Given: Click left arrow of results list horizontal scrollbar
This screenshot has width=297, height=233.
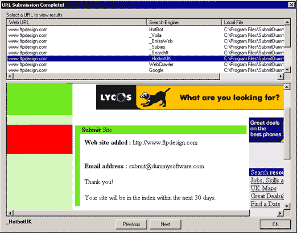Looking at the screenshot, I should point(10,76).
